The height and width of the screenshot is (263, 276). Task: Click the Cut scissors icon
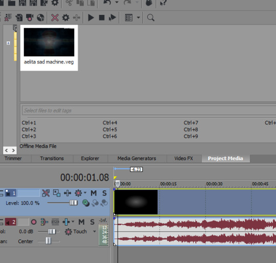(x=69, y=3)
